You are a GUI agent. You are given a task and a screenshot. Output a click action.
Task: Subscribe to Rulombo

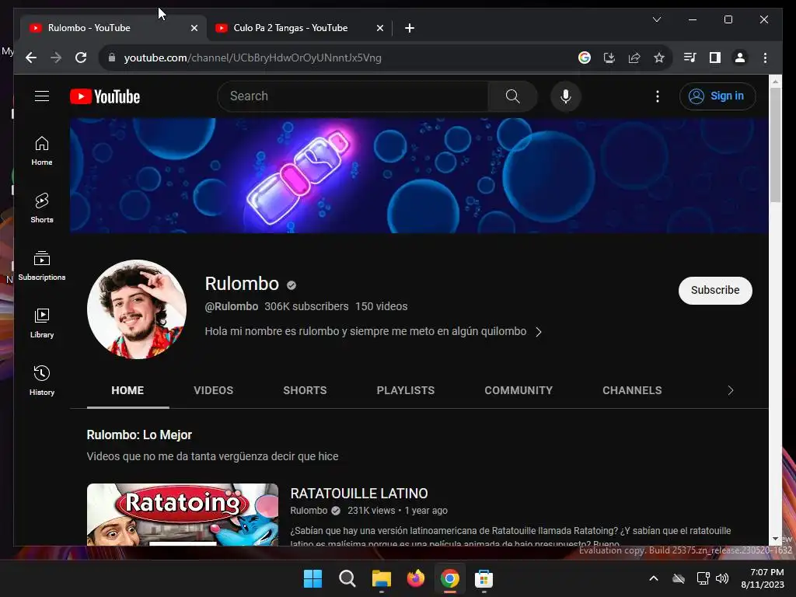tap(715, 291)
